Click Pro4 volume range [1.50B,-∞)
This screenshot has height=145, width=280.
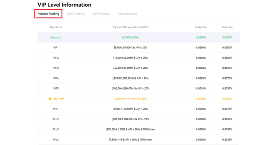[x=115, y=139]
